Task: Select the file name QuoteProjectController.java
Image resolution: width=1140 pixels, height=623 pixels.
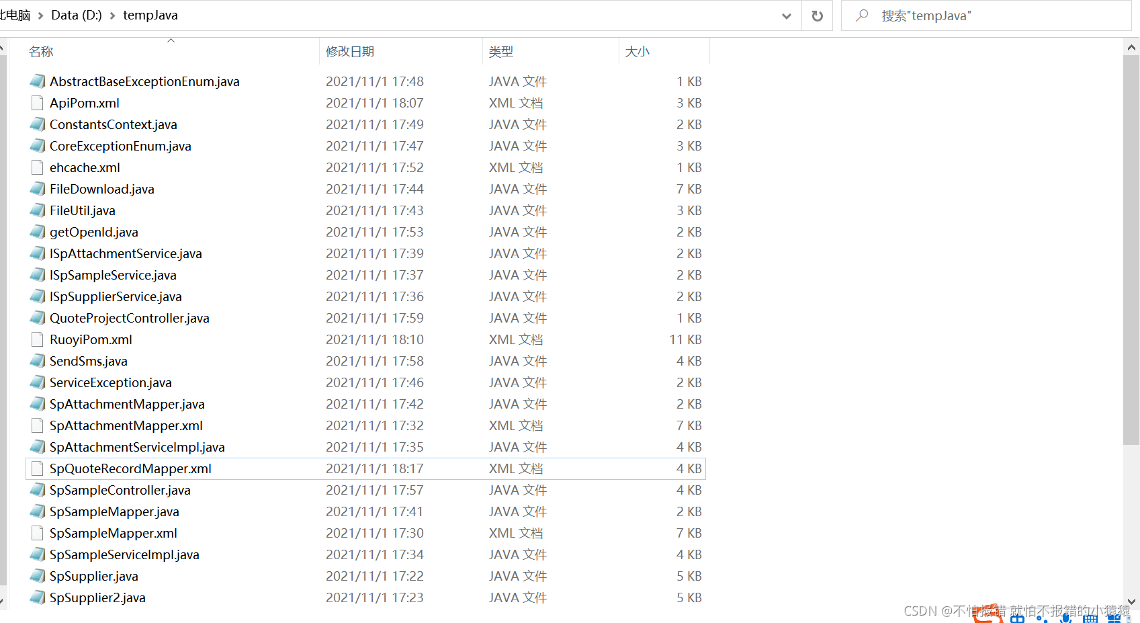Action: (x=130, y=318)
